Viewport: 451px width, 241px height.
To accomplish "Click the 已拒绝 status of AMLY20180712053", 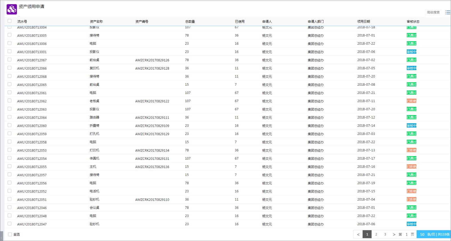I will [x=412, y=150].
